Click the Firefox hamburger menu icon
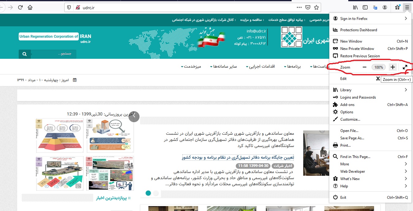Screen dimensions: 413x211 (x=407, y=7)
